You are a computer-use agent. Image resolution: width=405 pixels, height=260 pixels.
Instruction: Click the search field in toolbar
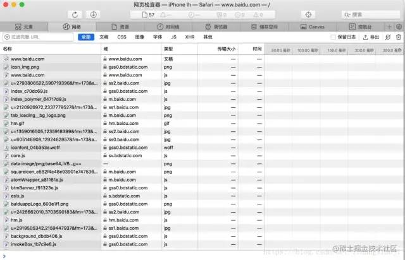pyautogui.click(x=371, y=15)
